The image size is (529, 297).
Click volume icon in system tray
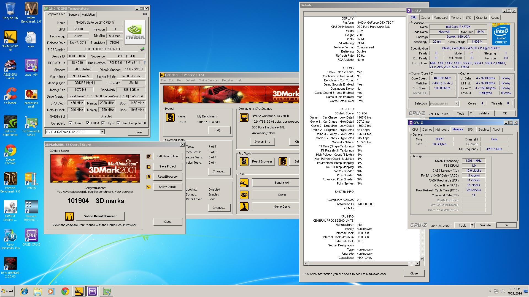pos(503,291)
